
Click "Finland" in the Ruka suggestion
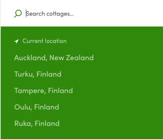coord(47,123)
